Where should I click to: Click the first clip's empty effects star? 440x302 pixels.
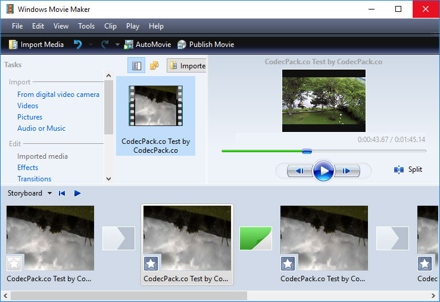14,263
